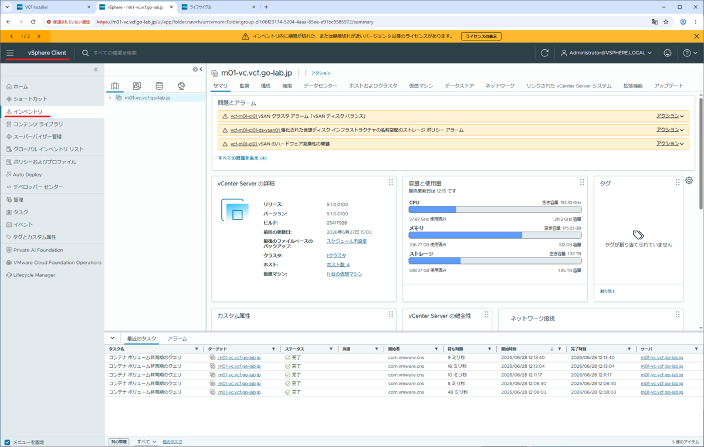Click drag handle on 容量と使用量 card
704x447 pixels.
(582, 182)
